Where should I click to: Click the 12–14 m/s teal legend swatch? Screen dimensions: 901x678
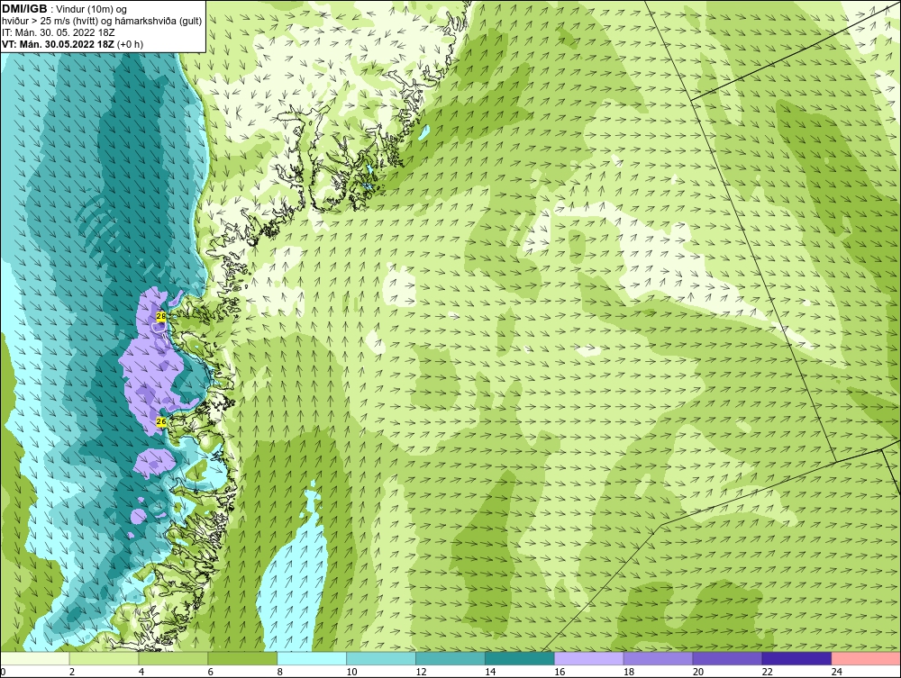pos(450,658)
